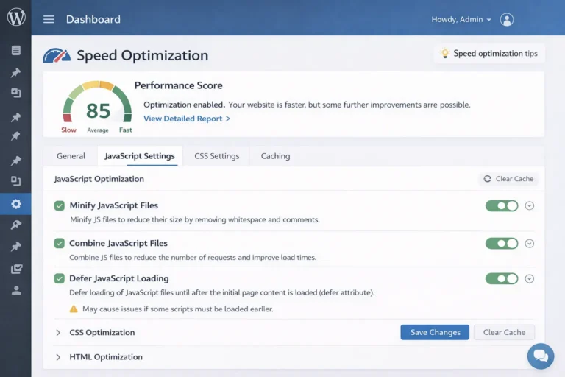Open the active settings gear in sidebar
Screen dimensions: 565x377
[x=15, y=204]
